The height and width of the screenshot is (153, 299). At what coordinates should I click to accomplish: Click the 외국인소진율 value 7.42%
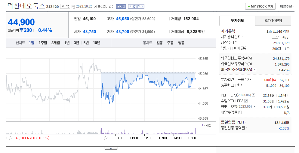[284, 70]
